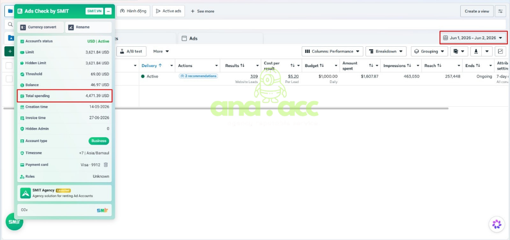Open the Delivery column menu arrow
510x240 pixels.
171,66
